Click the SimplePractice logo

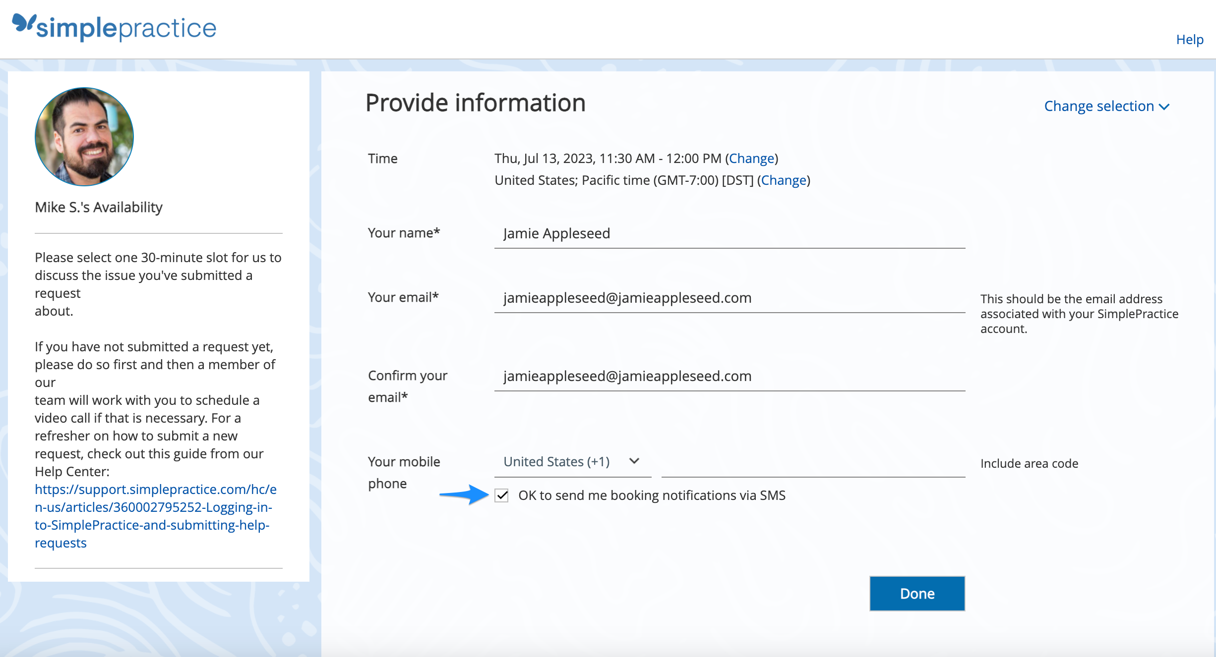(x=114, y=27)
